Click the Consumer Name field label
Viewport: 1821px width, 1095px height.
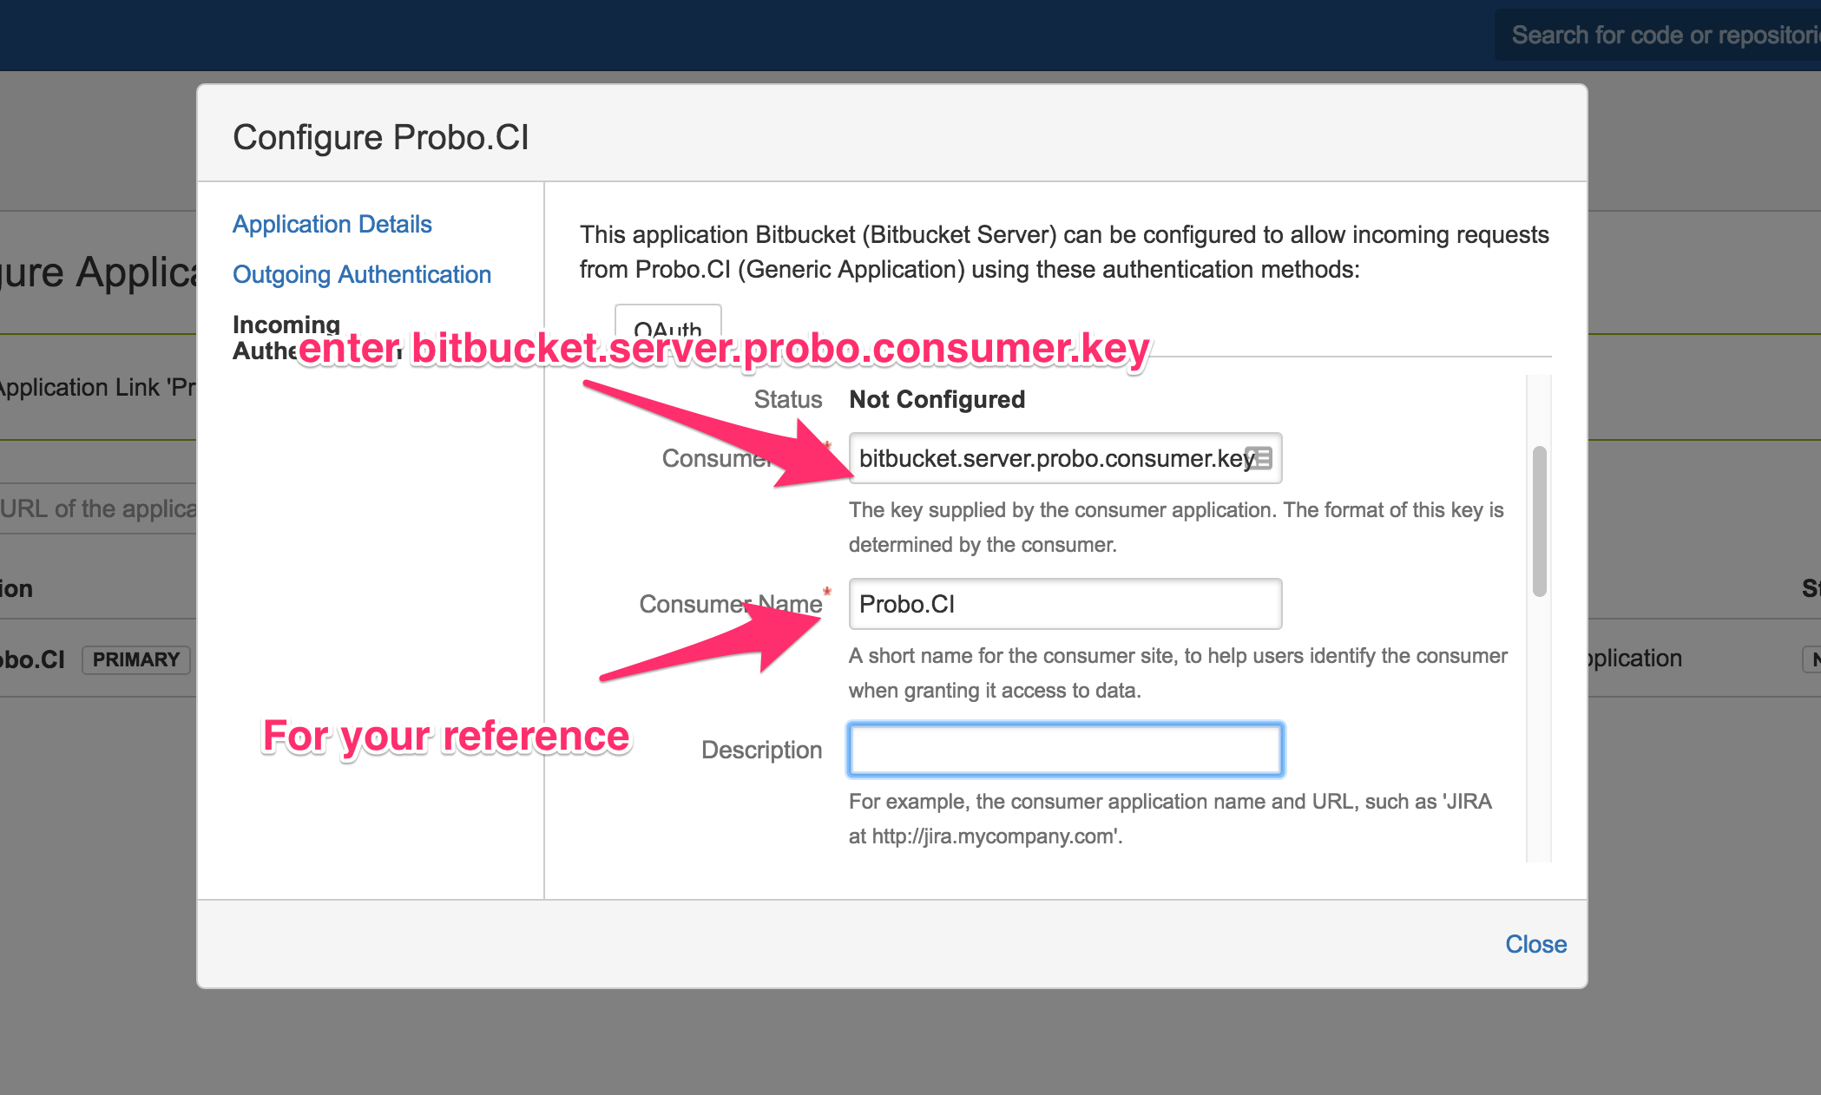point(730,604)
